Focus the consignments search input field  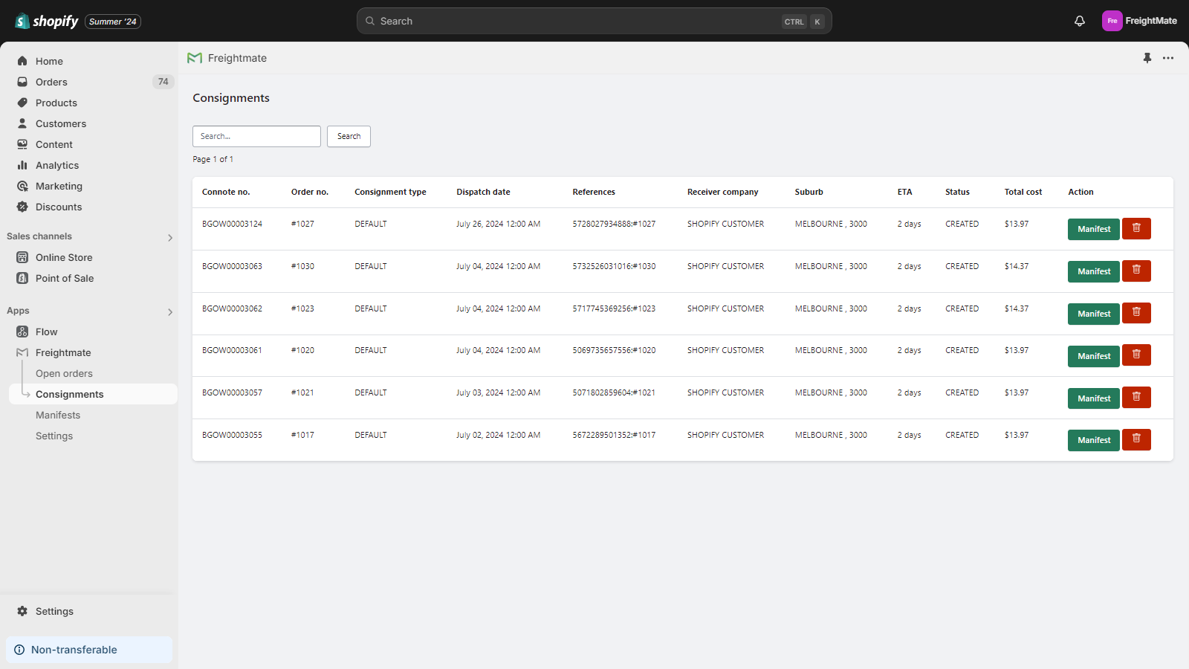pos(256,136)
